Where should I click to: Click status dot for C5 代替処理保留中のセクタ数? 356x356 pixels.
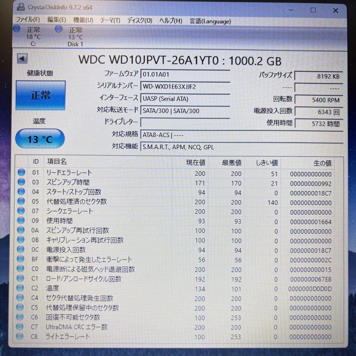(x=20, y=307)
